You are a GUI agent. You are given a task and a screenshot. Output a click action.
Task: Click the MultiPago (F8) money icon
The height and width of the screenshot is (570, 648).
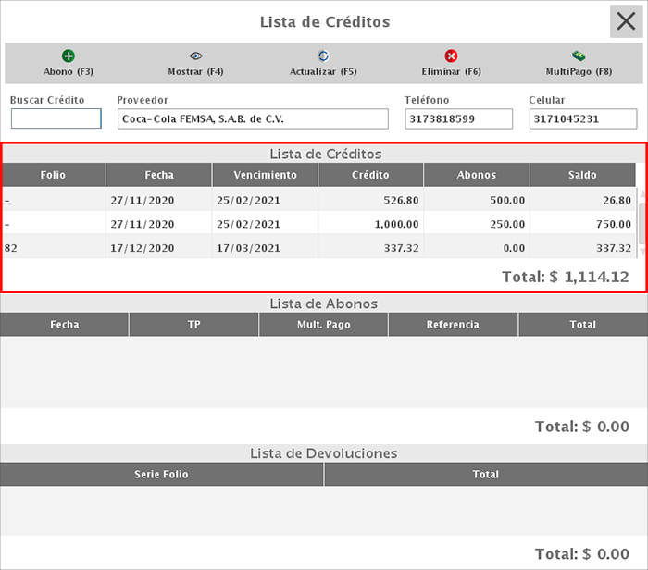579,56
